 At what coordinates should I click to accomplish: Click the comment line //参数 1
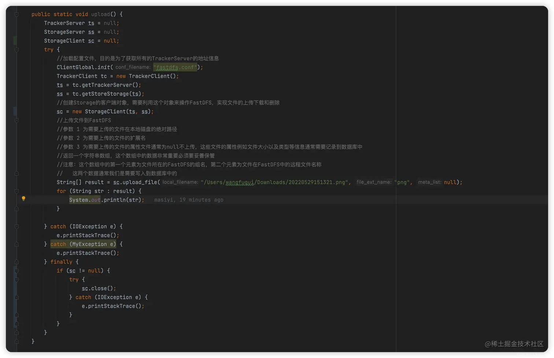[117, 129]
